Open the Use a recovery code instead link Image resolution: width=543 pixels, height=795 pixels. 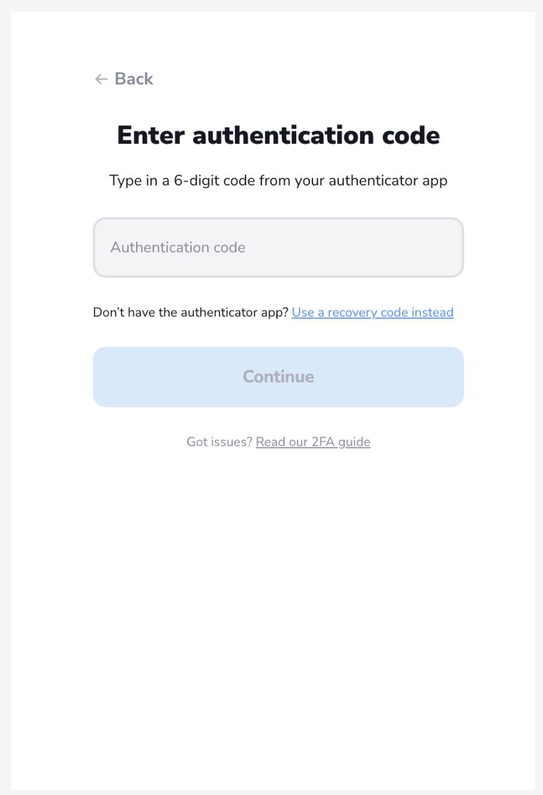pos(373,313)
